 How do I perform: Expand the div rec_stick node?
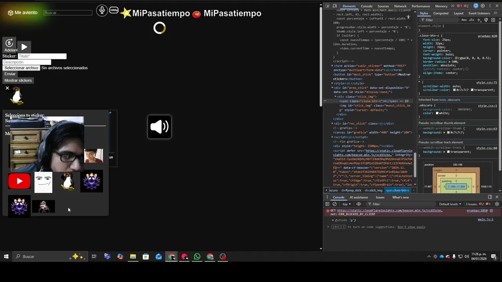coord(332,123)
